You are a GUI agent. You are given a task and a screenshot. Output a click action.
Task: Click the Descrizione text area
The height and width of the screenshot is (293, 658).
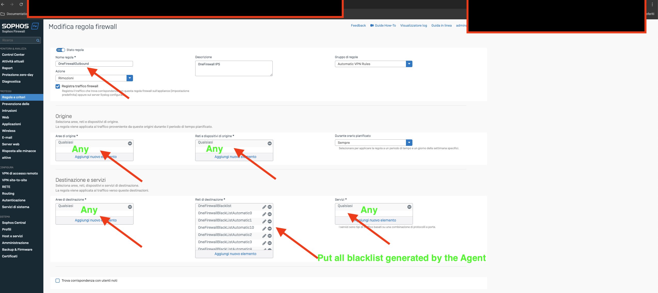(x=234, y=68)
